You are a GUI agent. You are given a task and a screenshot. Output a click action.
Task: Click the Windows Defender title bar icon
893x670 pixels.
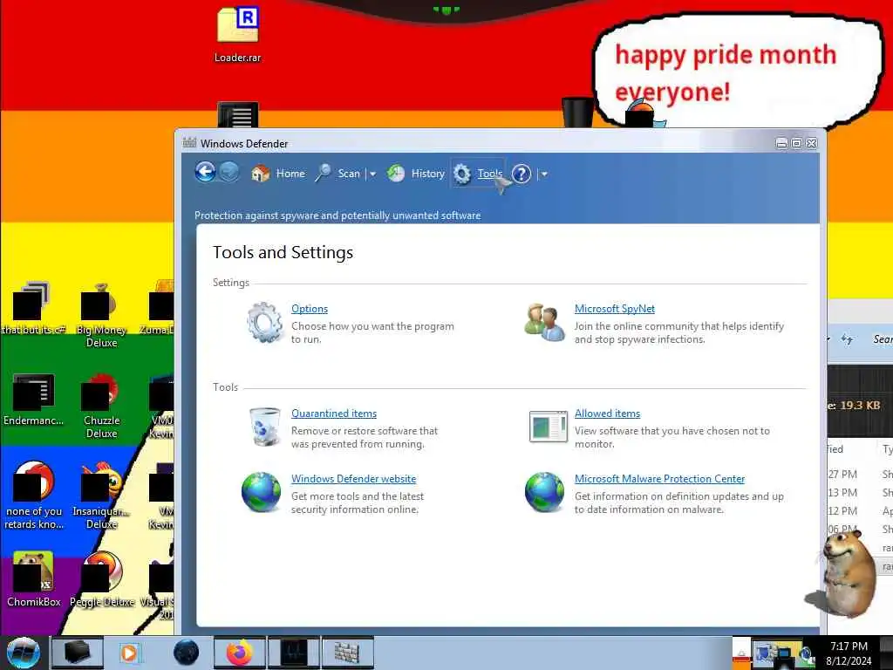point(189,143)
